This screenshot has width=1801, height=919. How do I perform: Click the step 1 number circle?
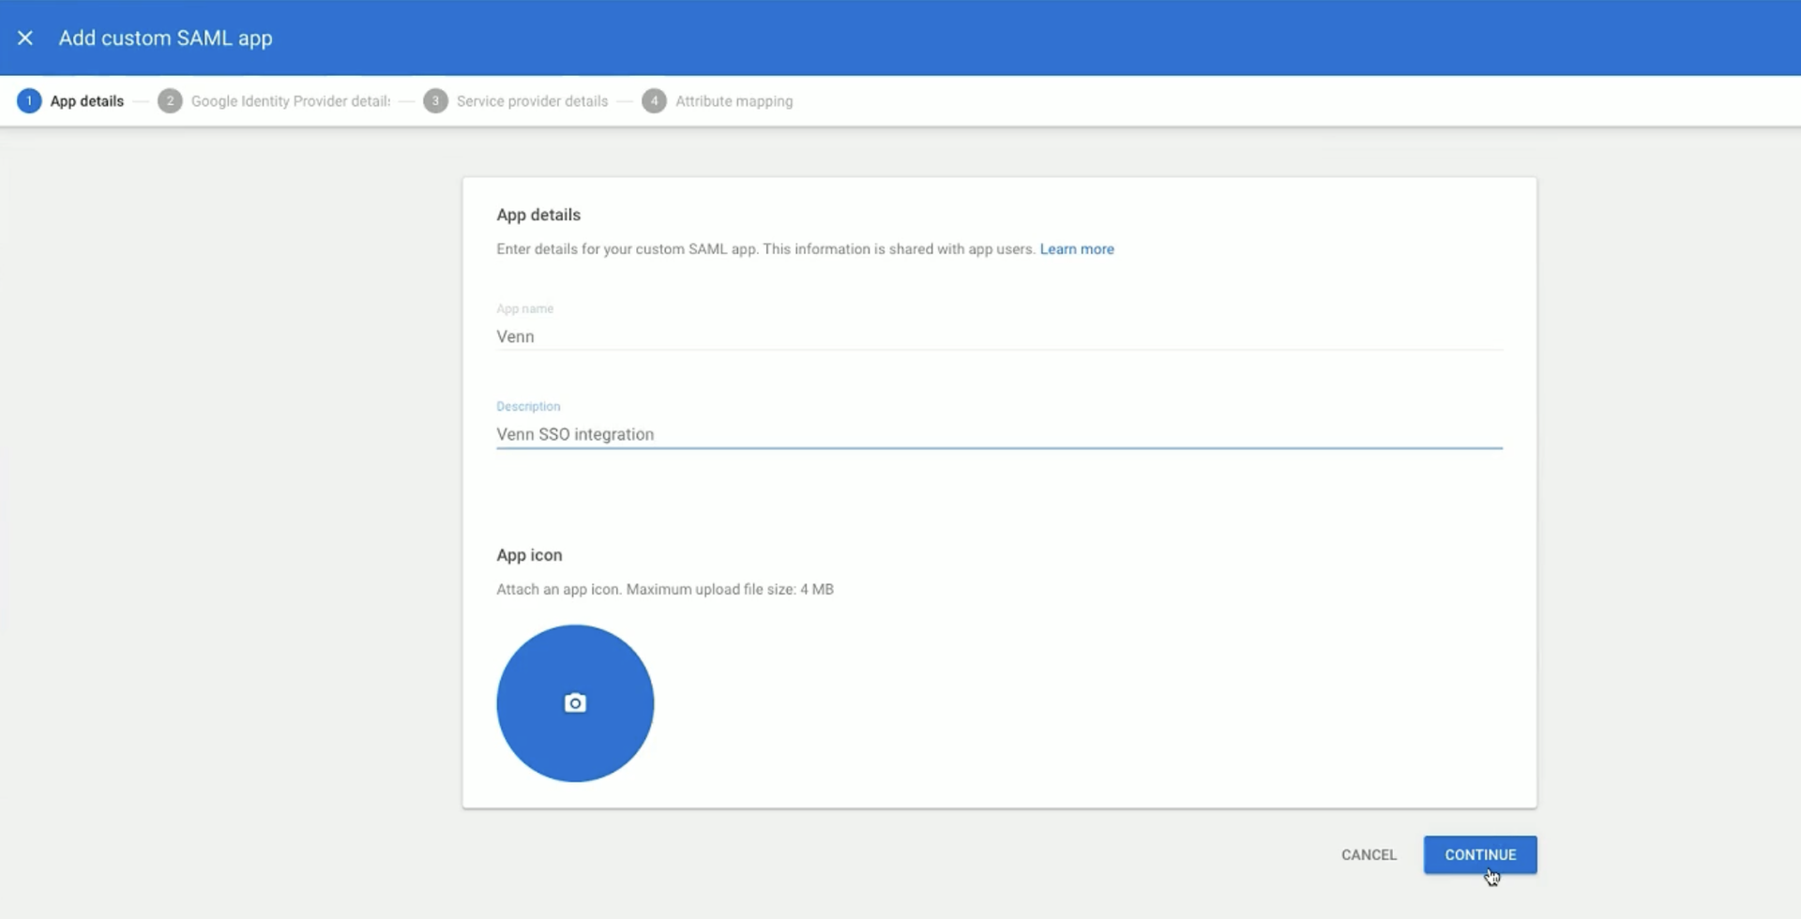point(29,101)
